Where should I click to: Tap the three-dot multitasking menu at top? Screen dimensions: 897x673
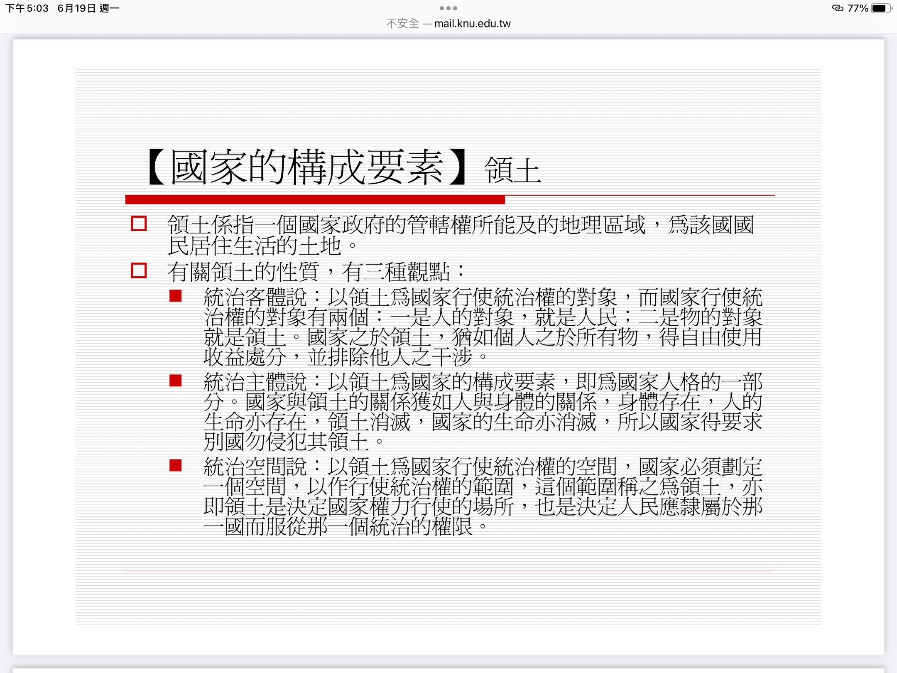click(x=448, y=8)
